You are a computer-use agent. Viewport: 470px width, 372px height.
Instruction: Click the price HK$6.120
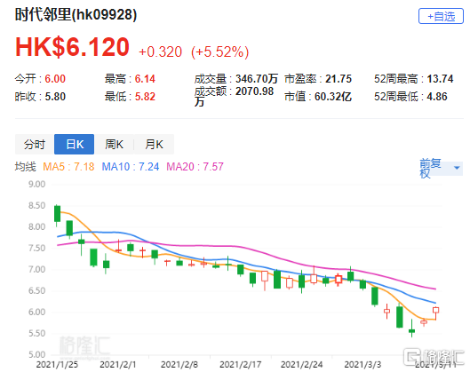72,47
